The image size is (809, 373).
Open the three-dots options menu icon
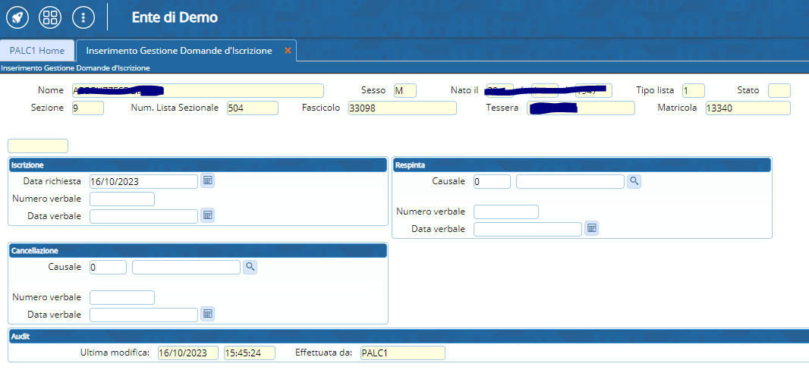(x=83, y=17)
